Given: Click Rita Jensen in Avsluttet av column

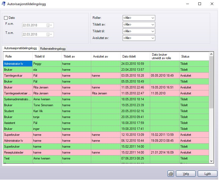Looking at the screenshot, I should 106,93.
